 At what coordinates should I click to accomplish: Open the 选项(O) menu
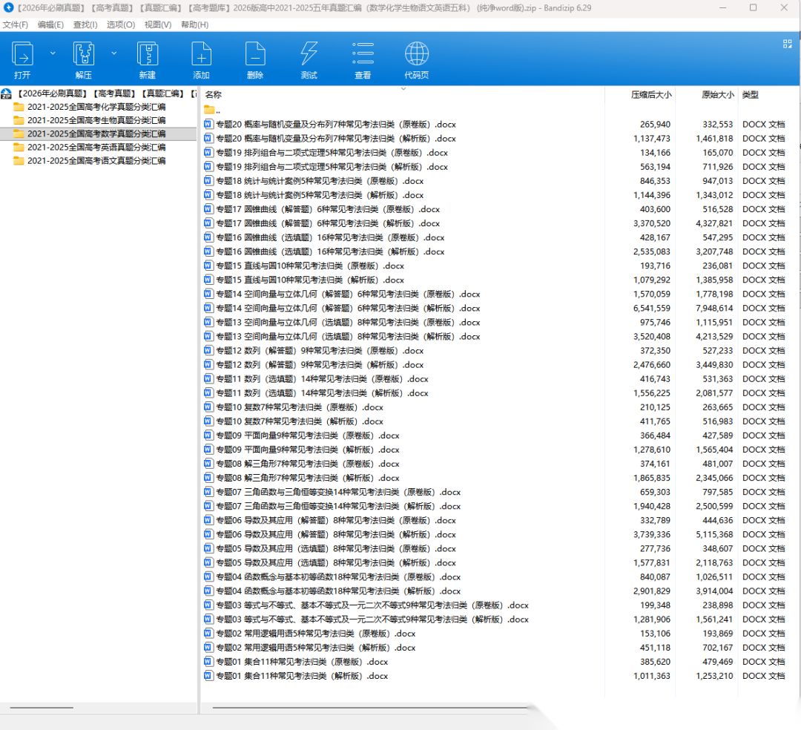click(x=121, y=24)
